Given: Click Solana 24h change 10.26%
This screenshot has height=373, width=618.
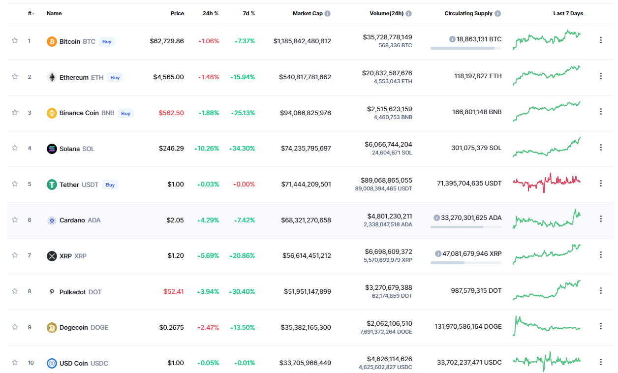Looking at the screenshot, I should (x=207, y=149).
